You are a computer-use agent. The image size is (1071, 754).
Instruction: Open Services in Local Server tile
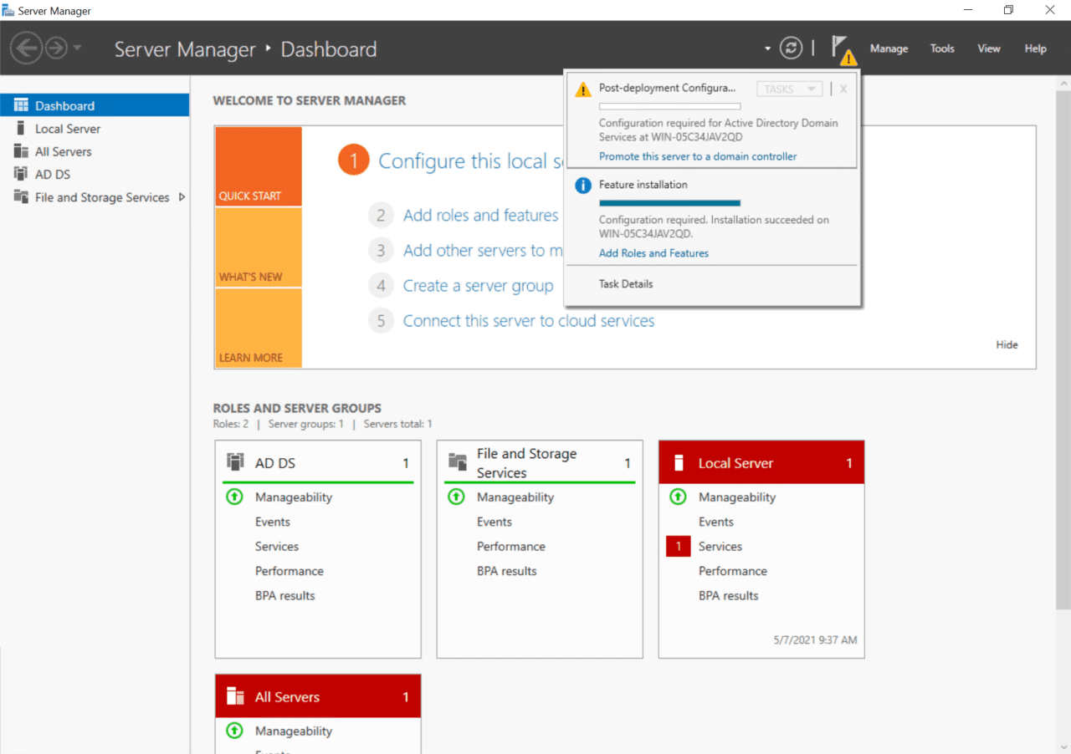[720, 547]
